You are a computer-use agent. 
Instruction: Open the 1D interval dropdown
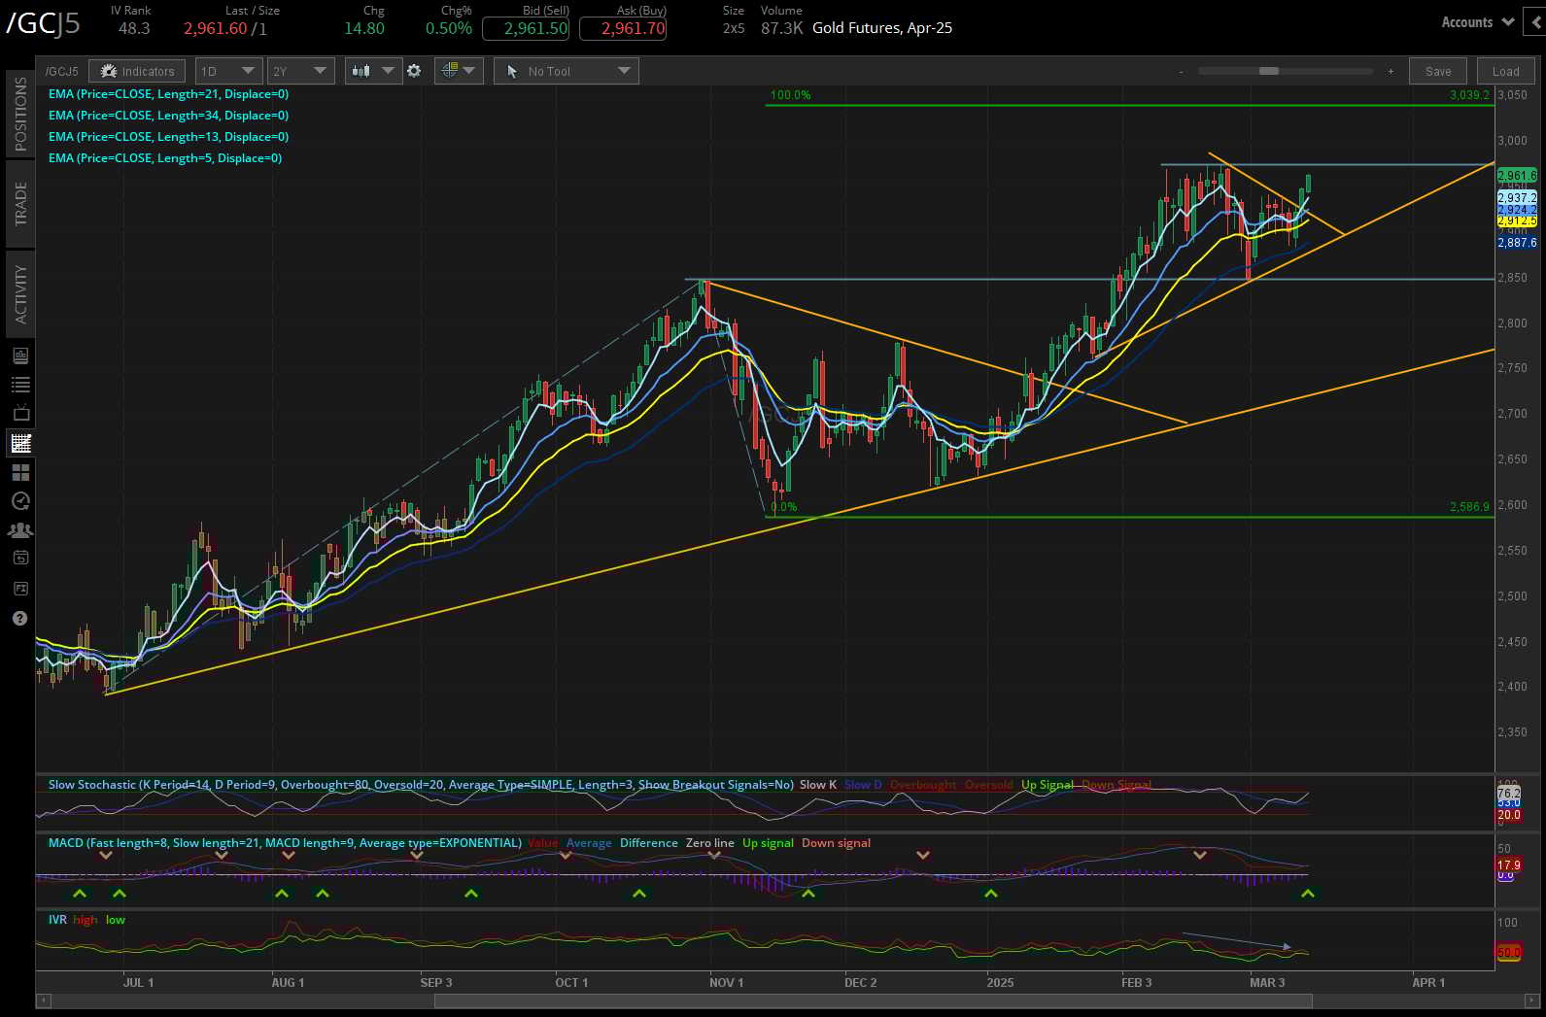coord(228,71)
